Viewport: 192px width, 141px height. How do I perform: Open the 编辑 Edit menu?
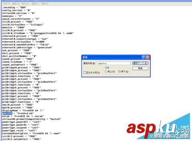coord(16,4)
